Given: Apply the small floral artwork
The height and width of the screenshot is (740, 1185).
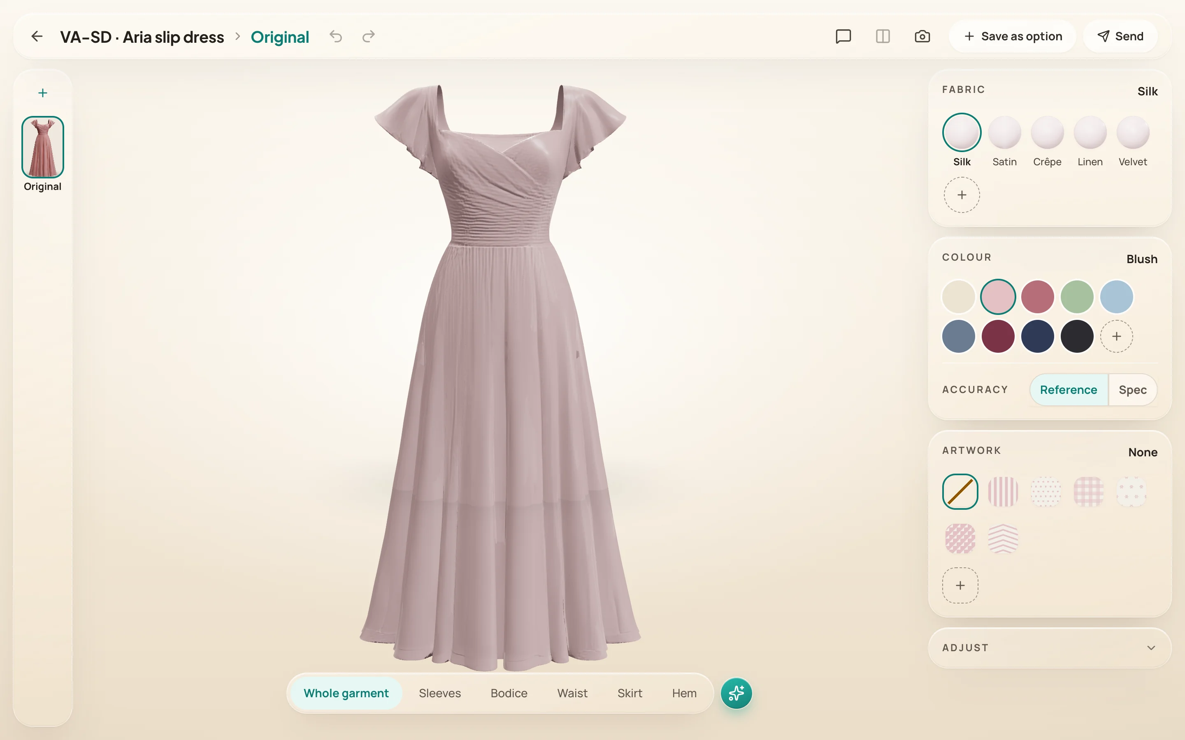Looking at the screenshot, I should [1131, 491].
